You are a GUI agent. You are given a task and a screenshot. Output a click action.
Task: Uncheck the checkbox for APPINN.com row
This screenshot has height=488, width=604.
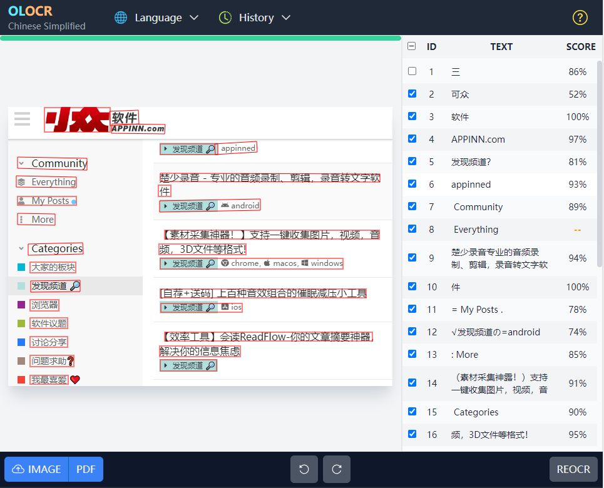click(x=412, y=139)
